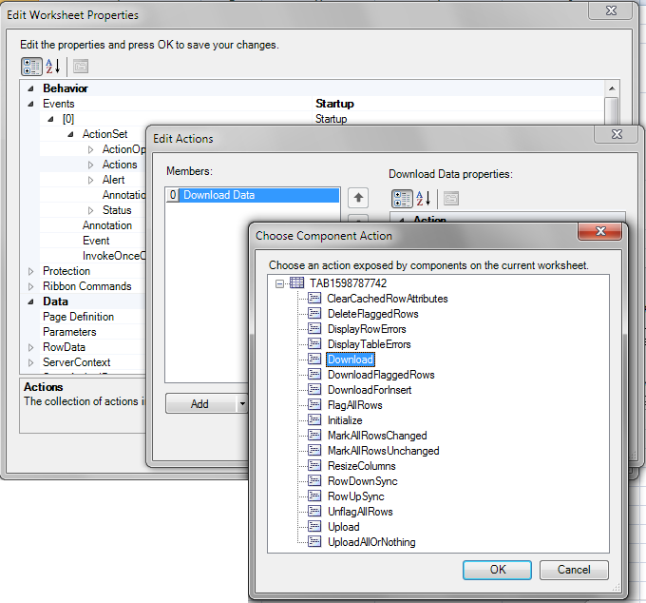The image size is (646, 603).
Task: Click Cancel in Choose Component Action
Action: pos(574,570)
